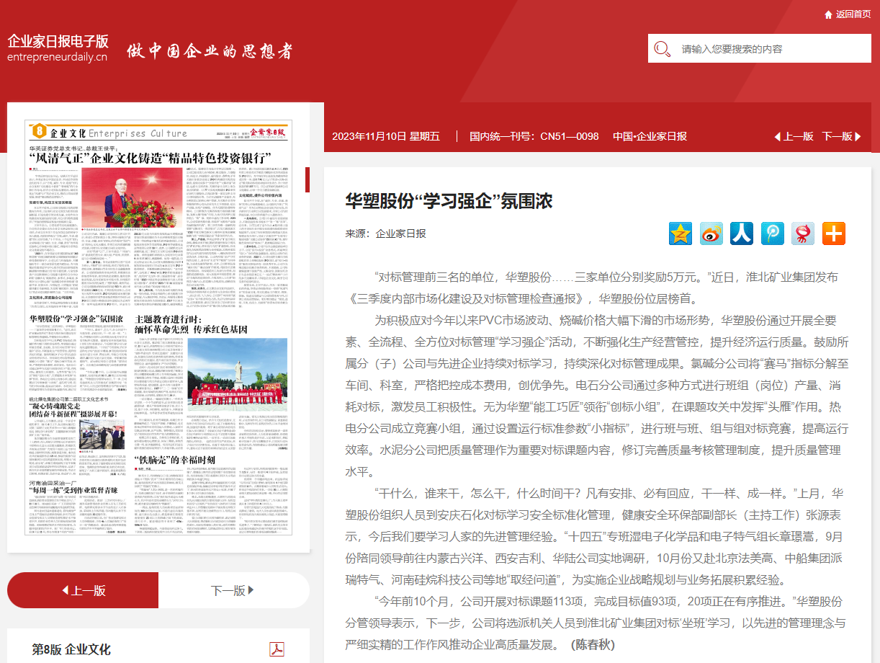Click the People's Weibo share icon
Viewport: 880px width, 663px height.
pyautogui.click(x=742, y=233)
